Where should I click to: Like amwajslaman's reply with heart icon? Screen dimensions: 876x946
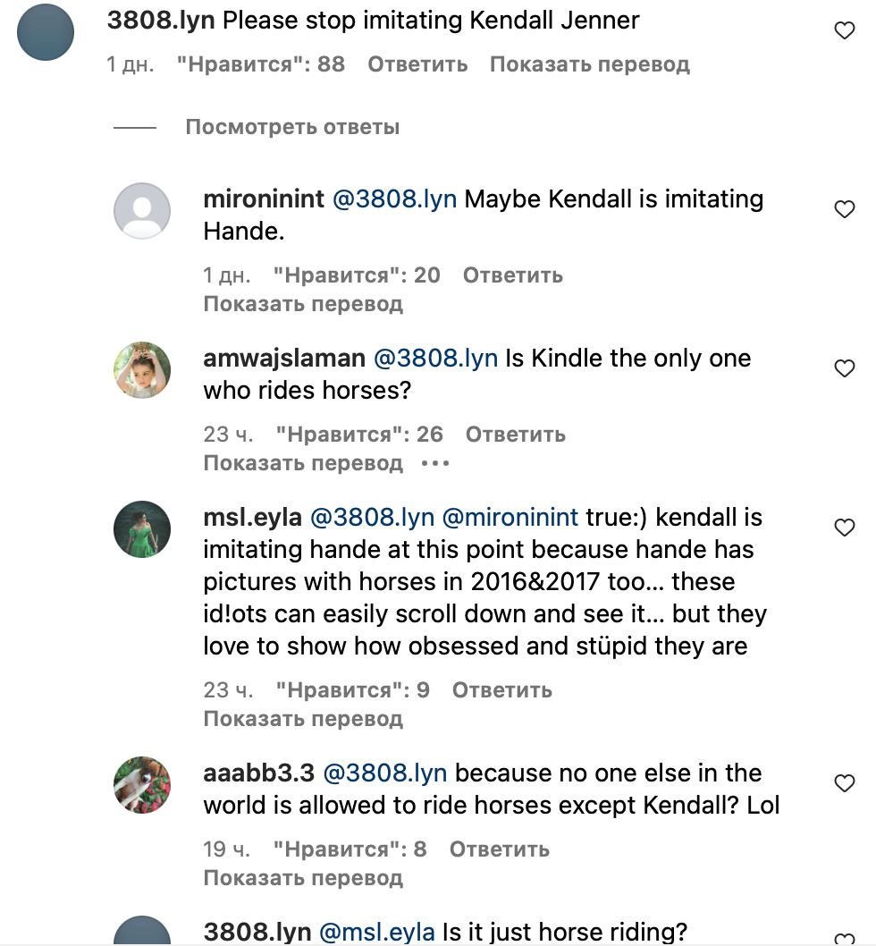click(844, 368)
